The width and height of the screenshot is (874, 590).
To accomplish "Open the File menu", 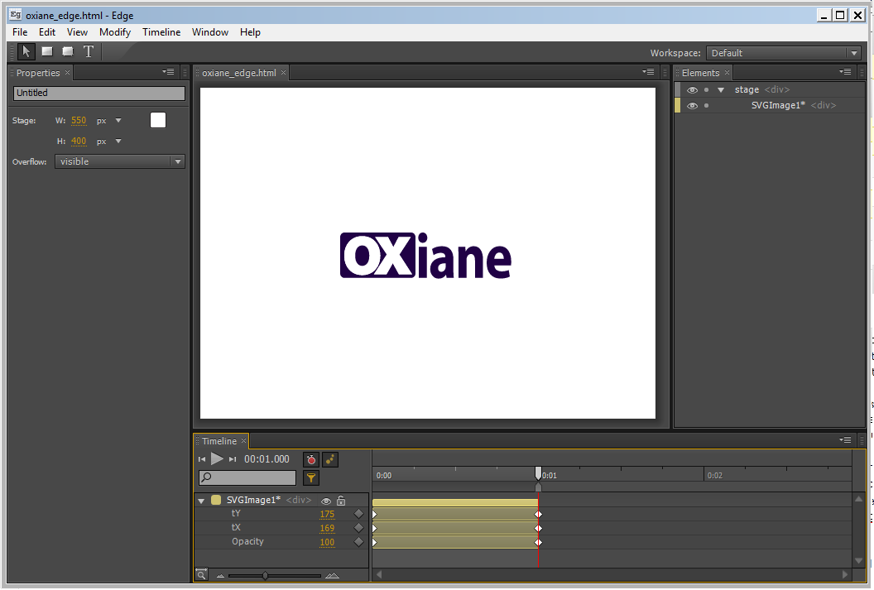I will coord(20,32).
